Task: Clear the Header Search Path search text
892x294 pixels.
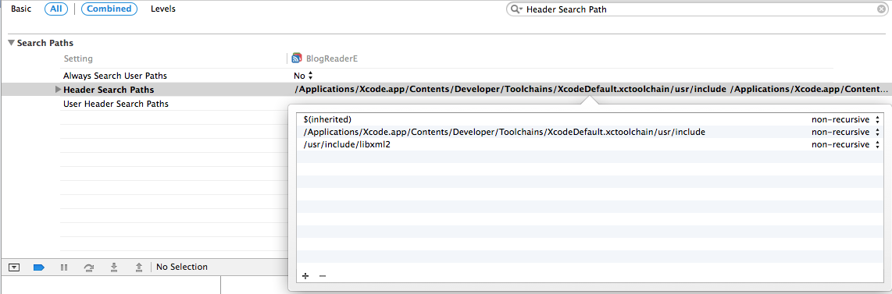Action: [x=881, y=9]
